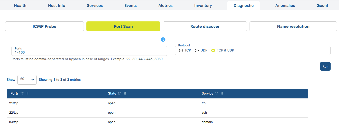Screen dimensions: 339x129
Task: Choose the Route discover button
Action: pyautogui.click(x=205, y=26)
